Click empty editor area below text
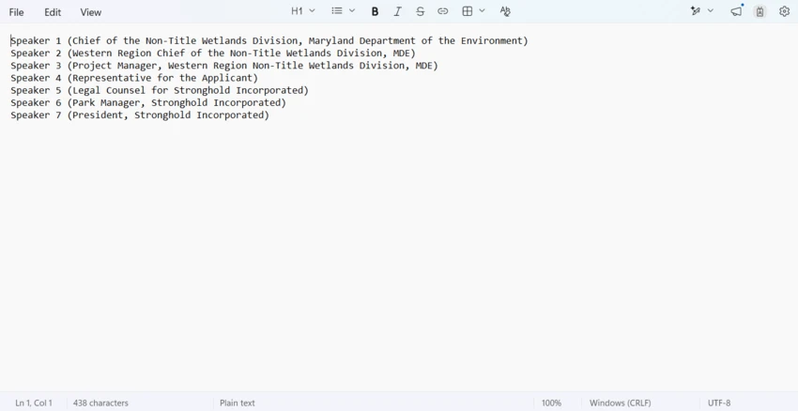 point(399,254)
